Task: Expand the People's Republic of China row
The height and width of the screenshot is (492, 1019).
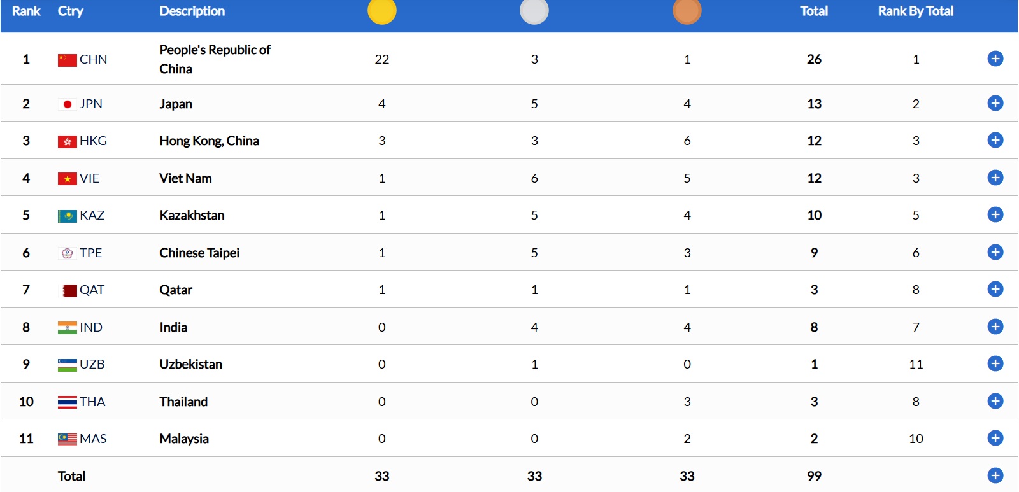Action: click(x=995, y=59)
